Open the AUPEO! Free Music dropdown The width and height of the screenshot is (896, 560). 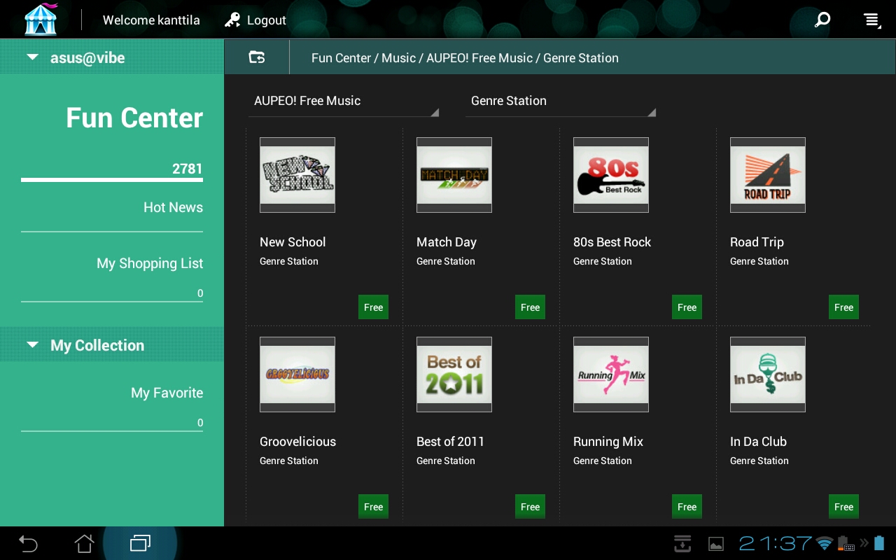point(343,101)
